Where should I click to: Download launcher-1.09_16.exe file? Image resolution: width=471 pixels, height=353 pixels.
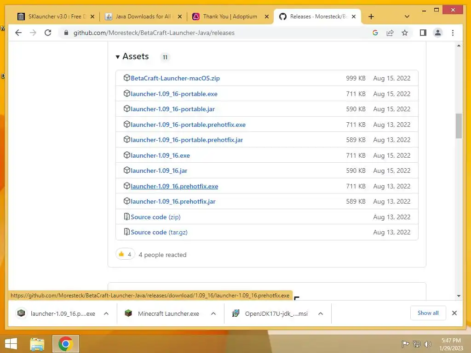pos(160,155)
